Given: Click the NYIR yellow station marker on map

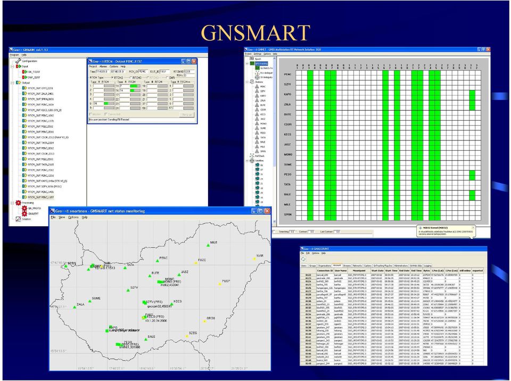Looking at the screenshot, I should point(254,259).
